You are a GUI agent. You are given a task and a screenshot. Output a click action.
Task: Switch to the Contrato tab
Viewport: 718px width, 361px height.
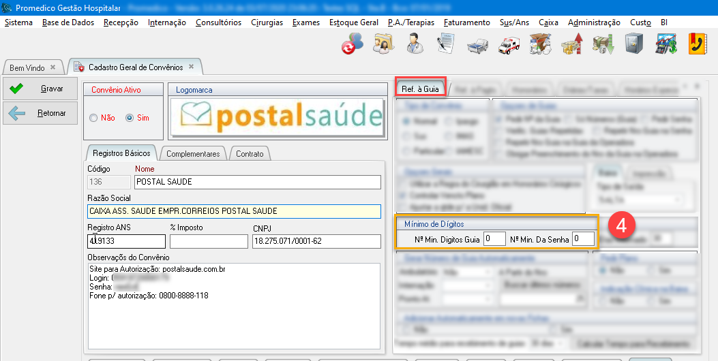[x=250, y=153]
